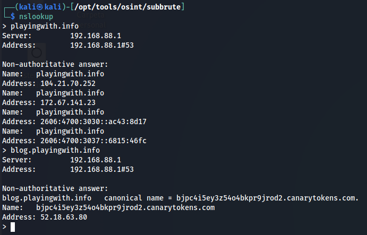Click the second Non-authoritative answer heading
The height and width of the screenshot is (235, 367).
(55, 188)
